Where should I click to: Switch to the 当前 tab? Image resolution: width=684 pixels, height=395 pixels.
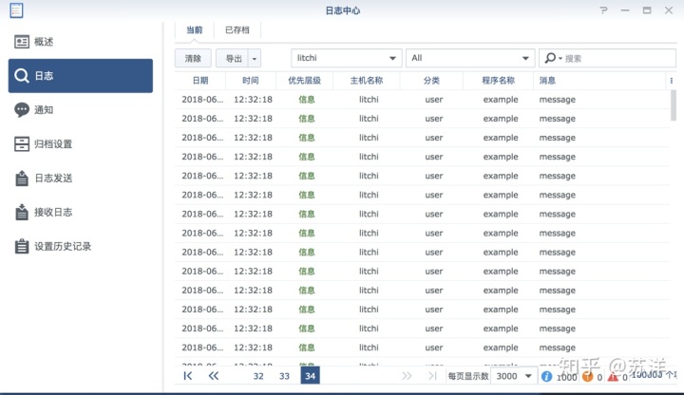click(x=194, y=30)
